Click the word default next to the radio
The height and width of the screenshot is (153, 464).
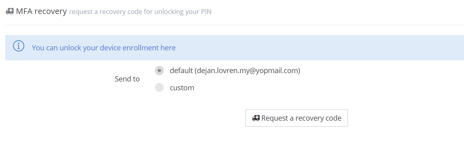[181, 71]
